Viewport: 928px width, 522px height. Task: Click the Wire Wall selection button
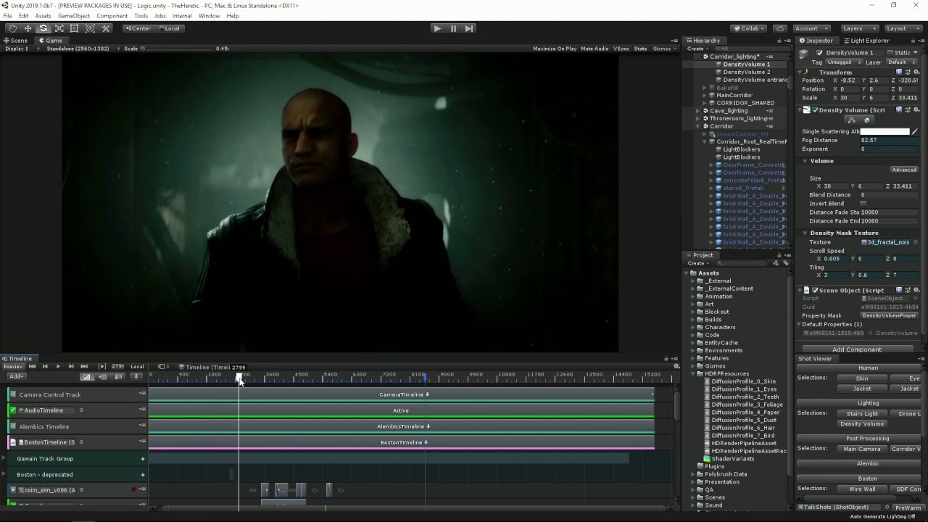[x=862, y=489]
